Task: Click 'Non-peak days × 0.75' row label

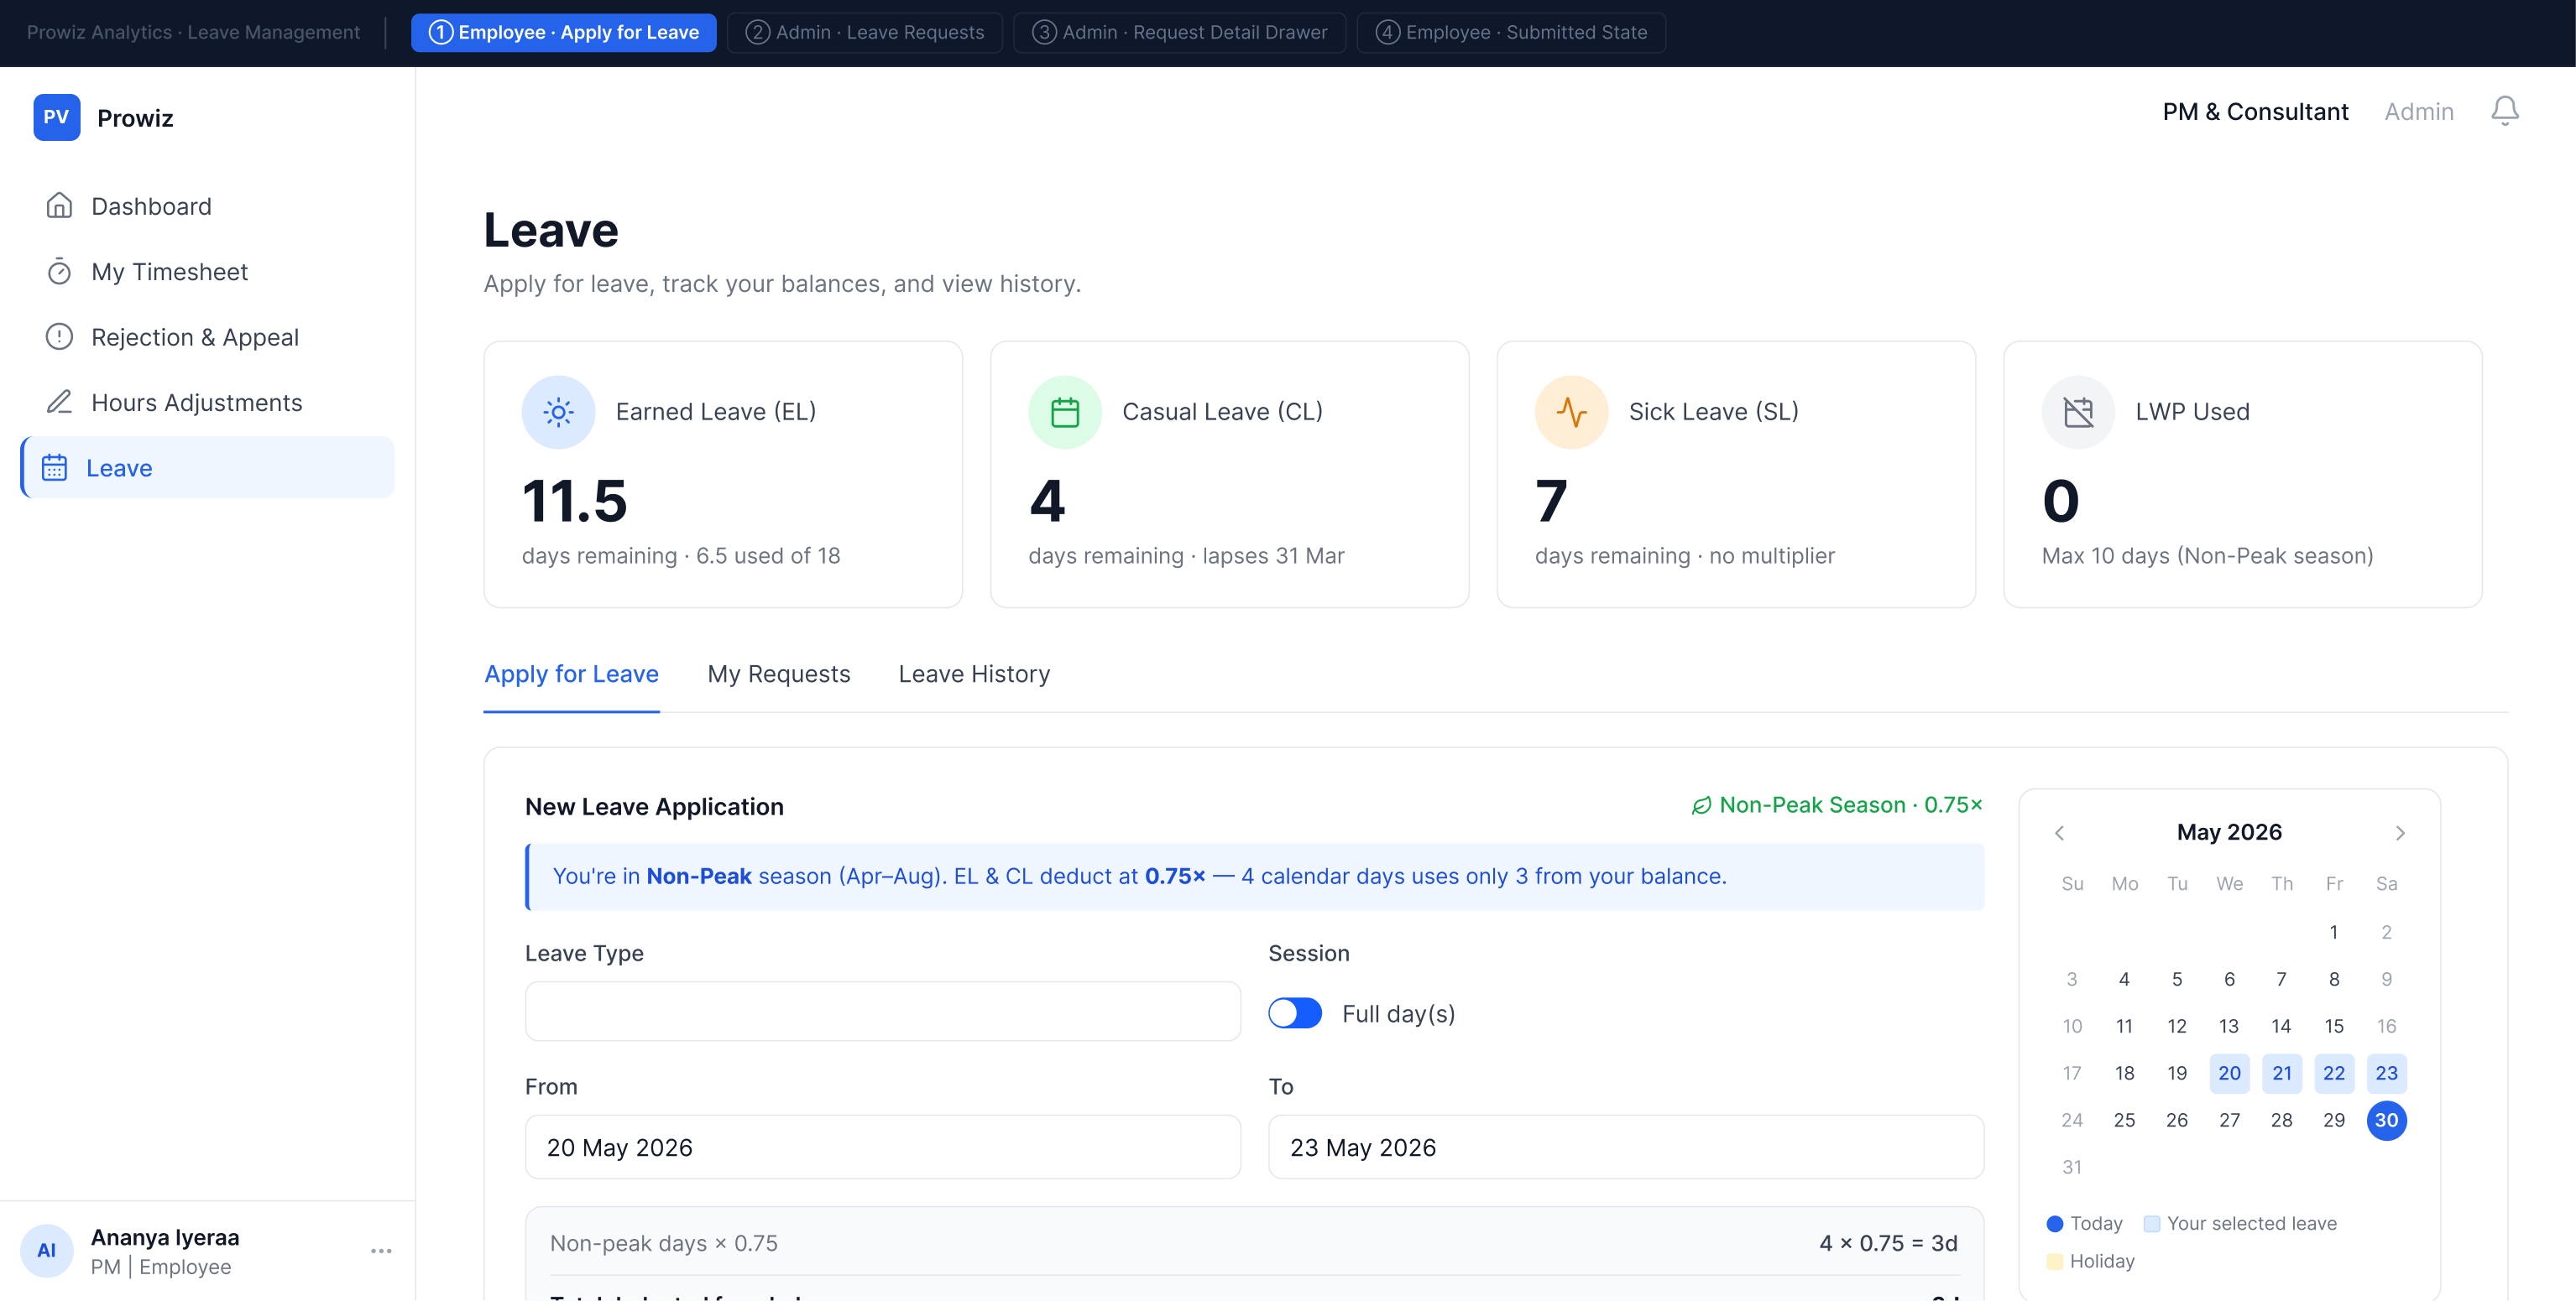Action: (663, 1243)
